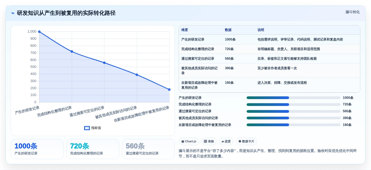Click the 560 data point on chart
Screen dimensions: 371x170
[x=104, y=63]
